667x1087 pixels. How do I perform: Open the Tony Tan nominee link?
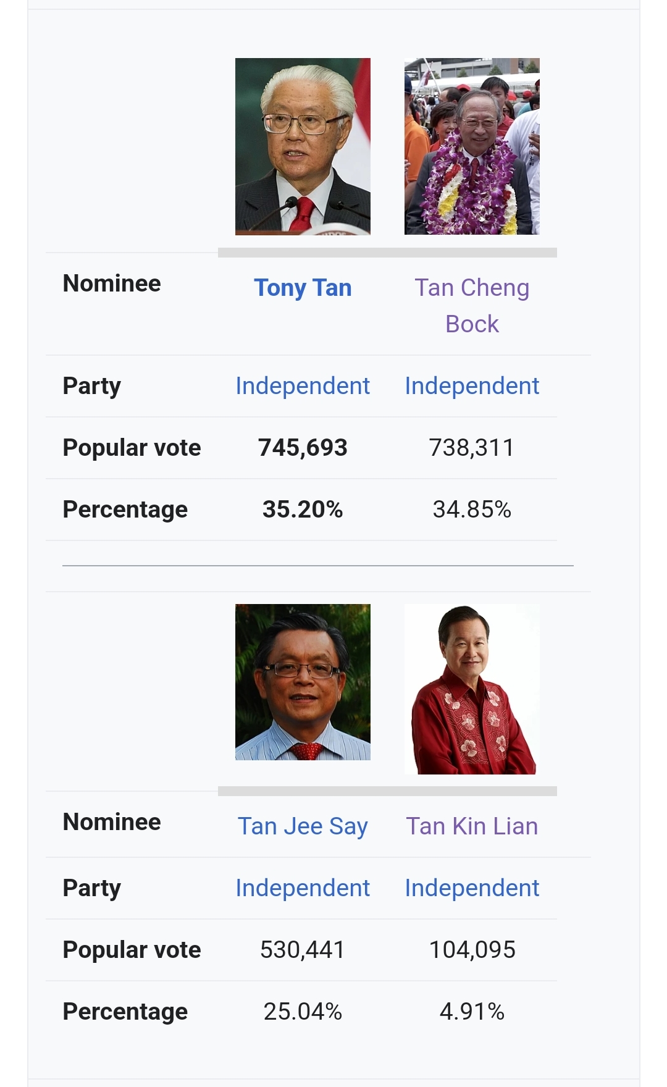(x=303, y=288)
